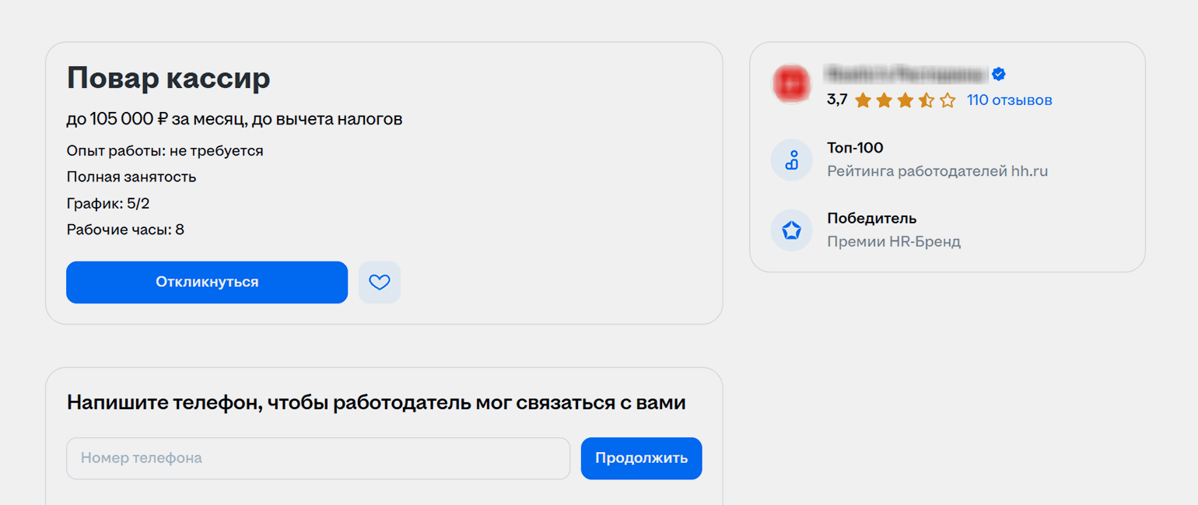Viewport: 1198px width, 505px height.
Task: Click the Премии HR-Бренд text
Action: [894, 242]
